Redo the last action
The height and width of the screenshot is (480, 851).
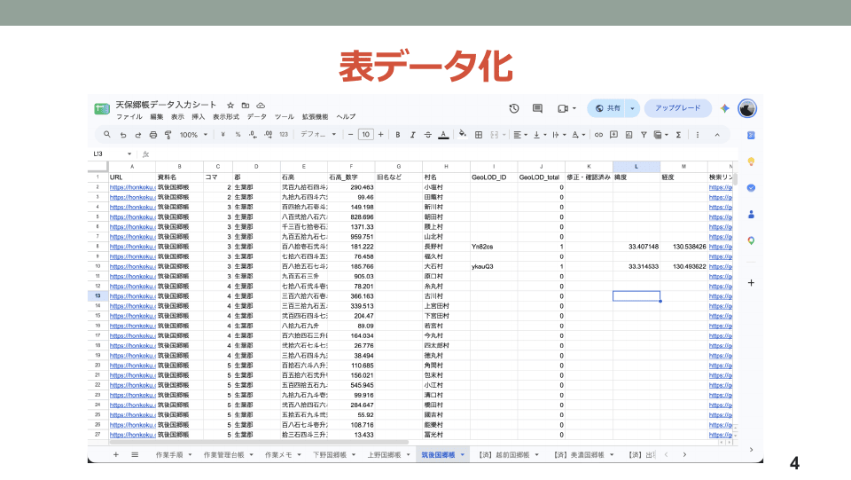tap(138, 135)
